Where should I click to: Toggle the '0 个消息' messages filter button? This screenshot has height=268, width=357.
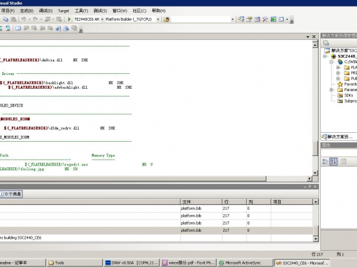11,194
